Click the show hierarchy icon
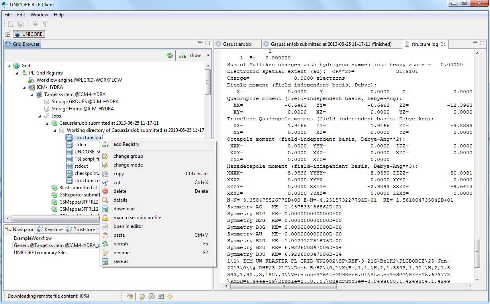 182,55
